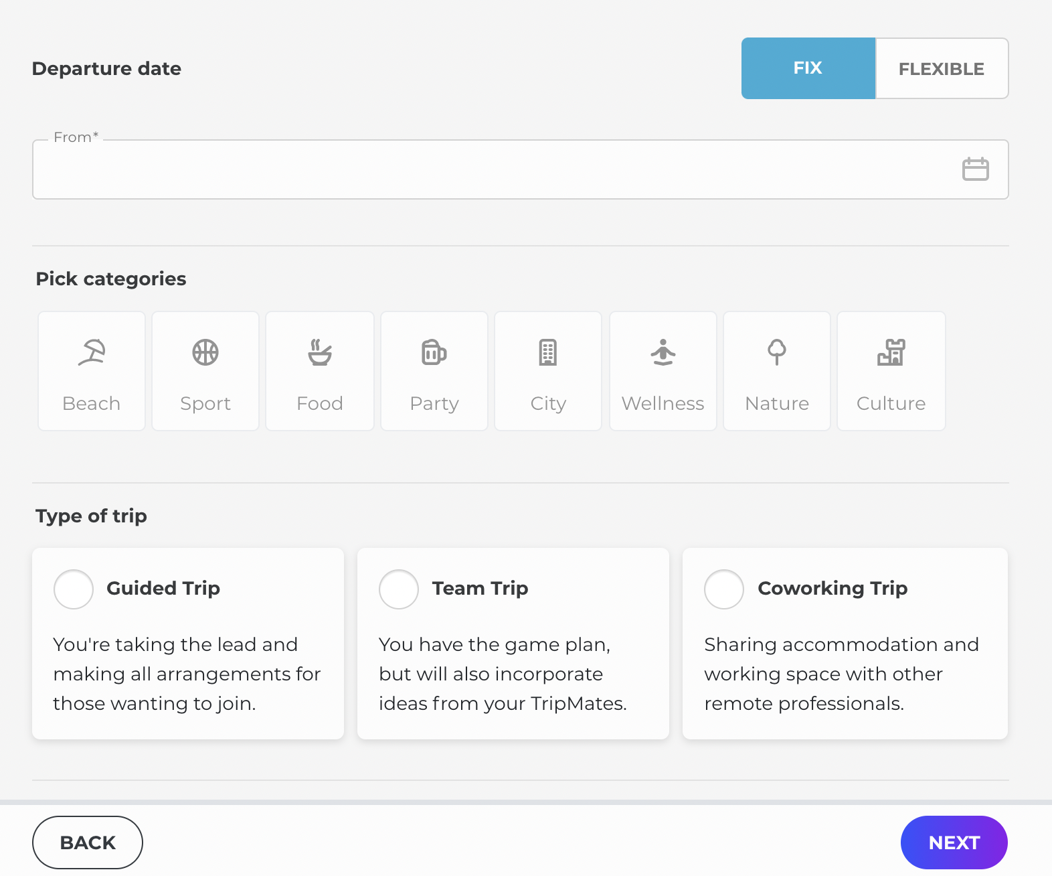
Task: Select the Guided Trip radio button
Action: tap(74, 589)
